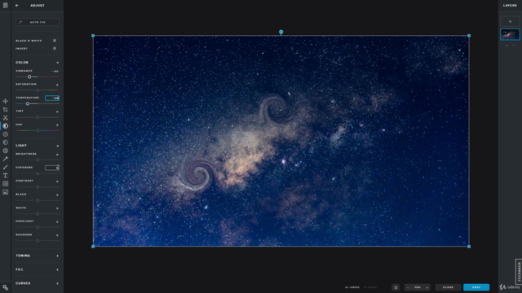Viewport: 522px width, 293px height.
Task: Zoom out with the minus button
Action: coord(408,287)
